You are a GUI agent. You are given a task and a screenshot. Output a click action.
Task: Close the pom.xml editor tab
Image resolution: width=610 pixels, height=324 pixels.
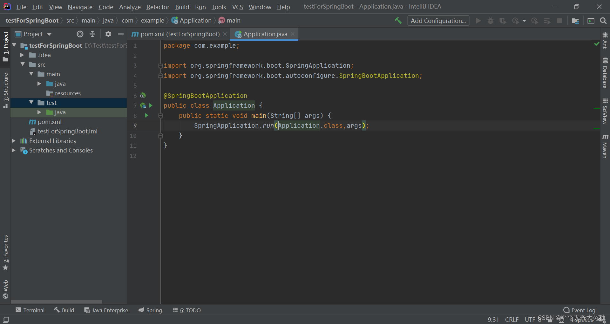pos(225,34)
